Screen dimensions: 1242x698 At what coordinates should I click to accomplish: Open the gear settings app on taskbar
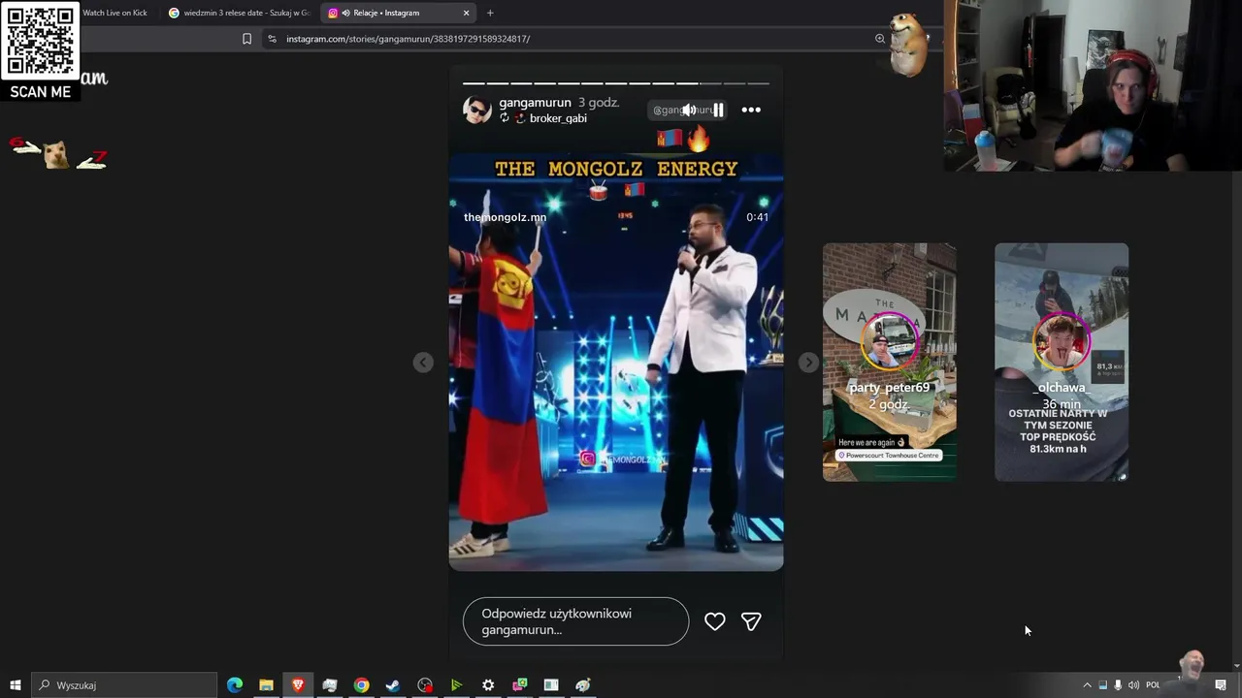(x=488, y=685)
